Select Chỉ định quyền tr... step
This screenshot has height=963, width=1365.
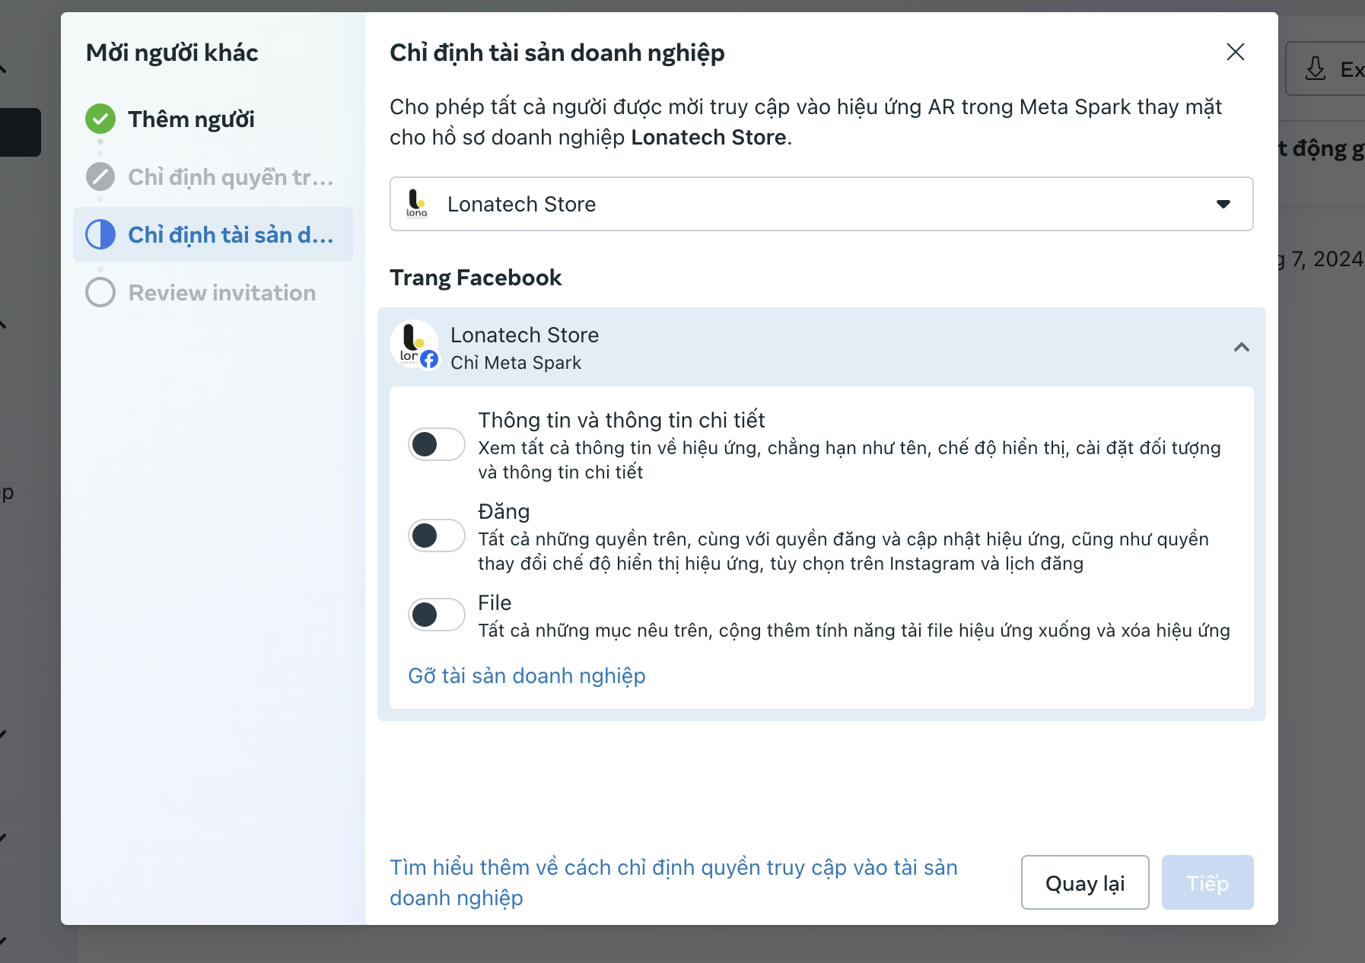point(231,177)
